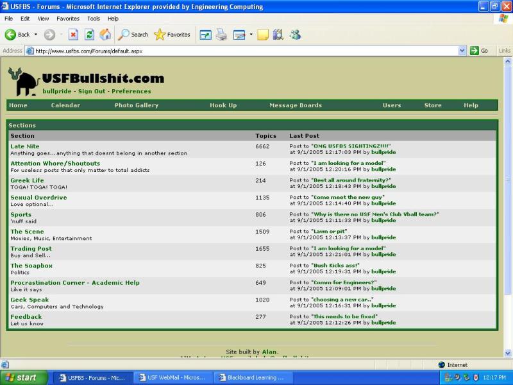The image size is (513, 385).
Task: Open the View menu
Action: (43, 19)
